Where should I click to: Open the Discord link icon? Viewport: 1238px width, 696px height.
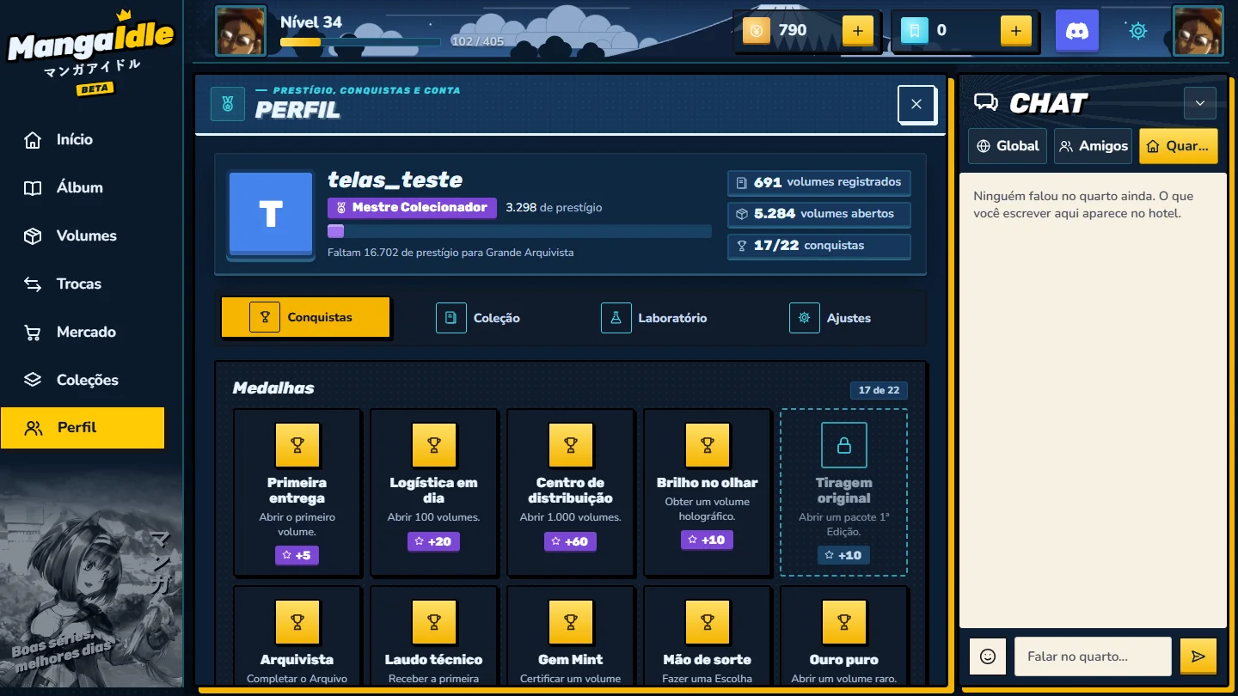pyautogui.click(x=1077, y=32)
